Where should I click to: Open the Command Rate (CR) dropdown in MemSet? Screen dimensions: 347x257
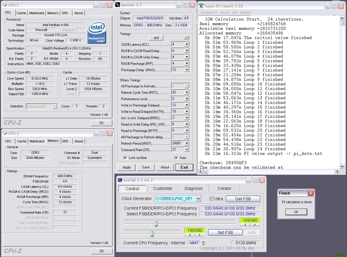[187, 150]
